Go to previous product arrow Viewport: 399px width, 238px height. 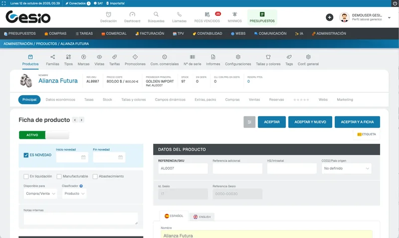point(75,120)
